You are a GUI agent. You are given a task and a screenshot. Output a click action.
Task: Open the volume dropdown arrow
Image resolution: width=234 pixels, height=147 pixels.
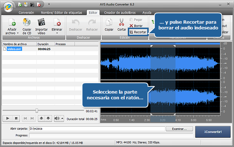coord(62,118)
